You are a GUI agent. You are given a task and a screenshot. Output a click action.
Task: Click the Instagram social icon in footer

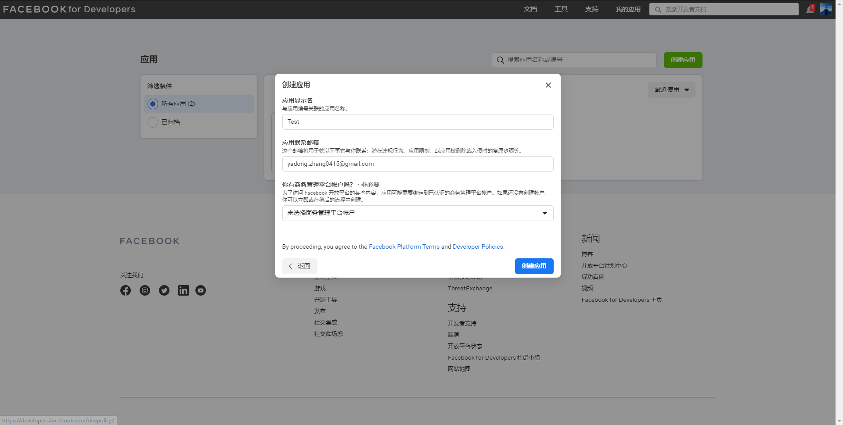coord(145,290)
